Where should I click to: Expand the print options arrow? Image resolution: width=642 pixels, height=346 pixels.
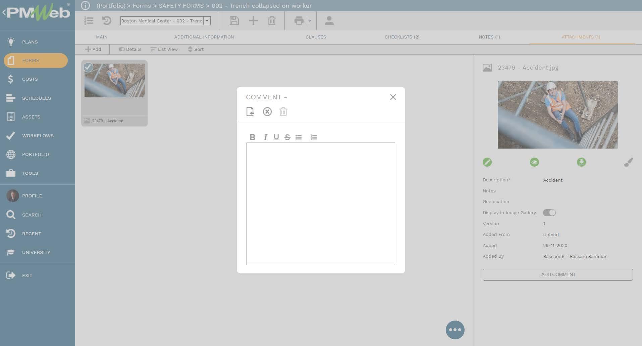pyautogui.click(x=310, y=21)
